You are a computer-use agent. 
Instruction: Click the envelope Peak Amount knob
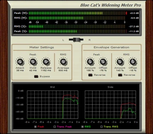(x=90, y=62)
